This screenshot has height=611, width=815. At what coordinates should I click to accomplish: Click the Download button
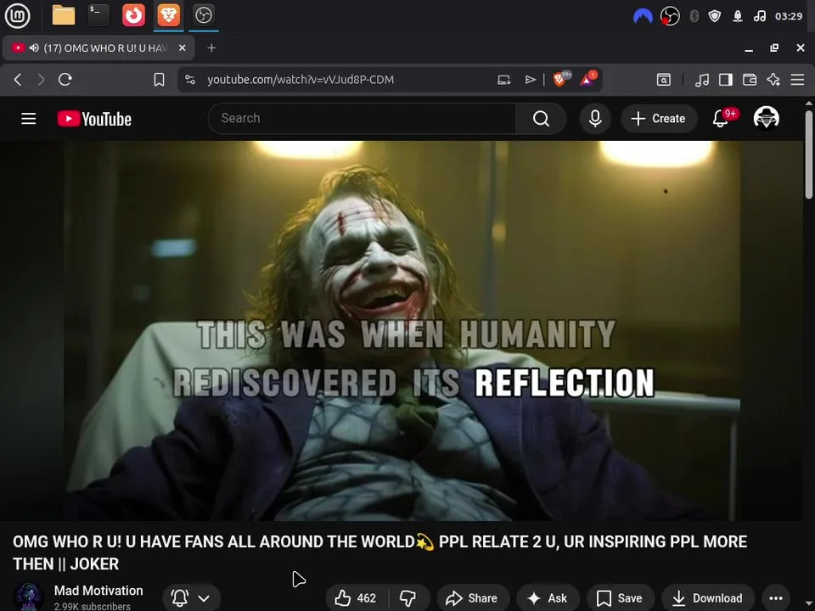point(707,598)
